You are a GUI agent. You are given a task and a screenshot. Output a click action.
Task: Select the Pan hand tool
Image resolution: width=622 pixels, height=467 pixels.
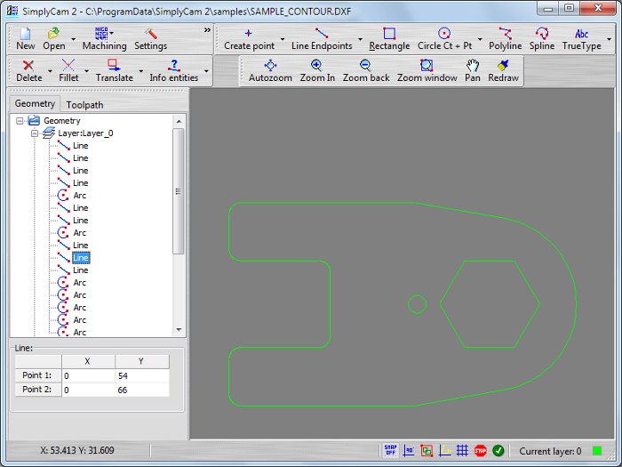(473, 71)
